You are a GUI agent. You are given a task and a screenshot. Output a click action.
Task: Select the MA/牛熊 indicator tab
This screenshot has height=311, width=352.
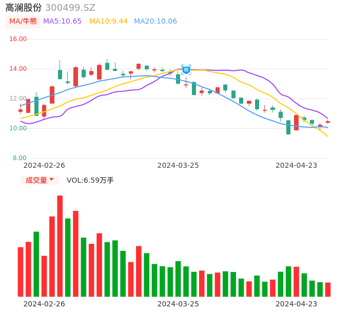tap(23, 22)
